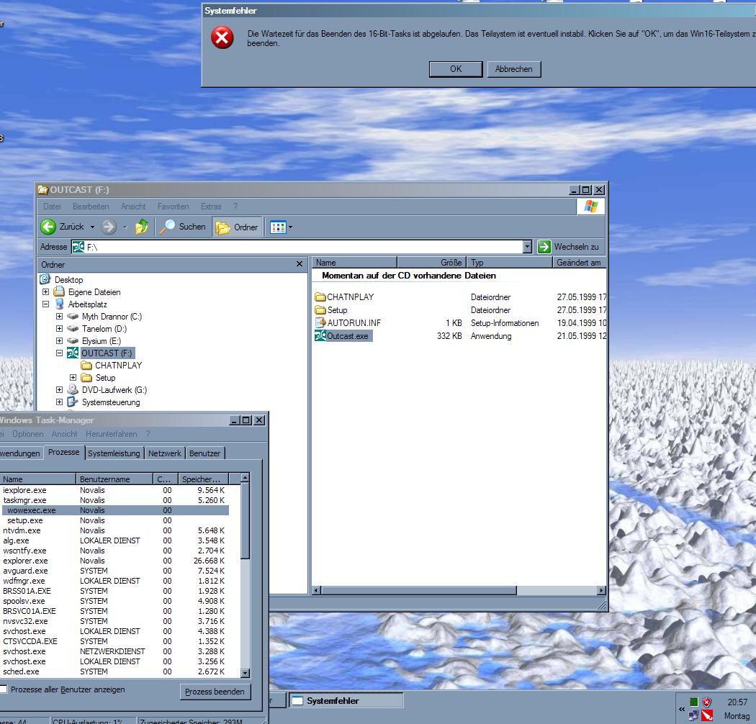Sort processes by Speicher column
The height and width of the screenshot is (724, 756).
[x=203, y=479]
